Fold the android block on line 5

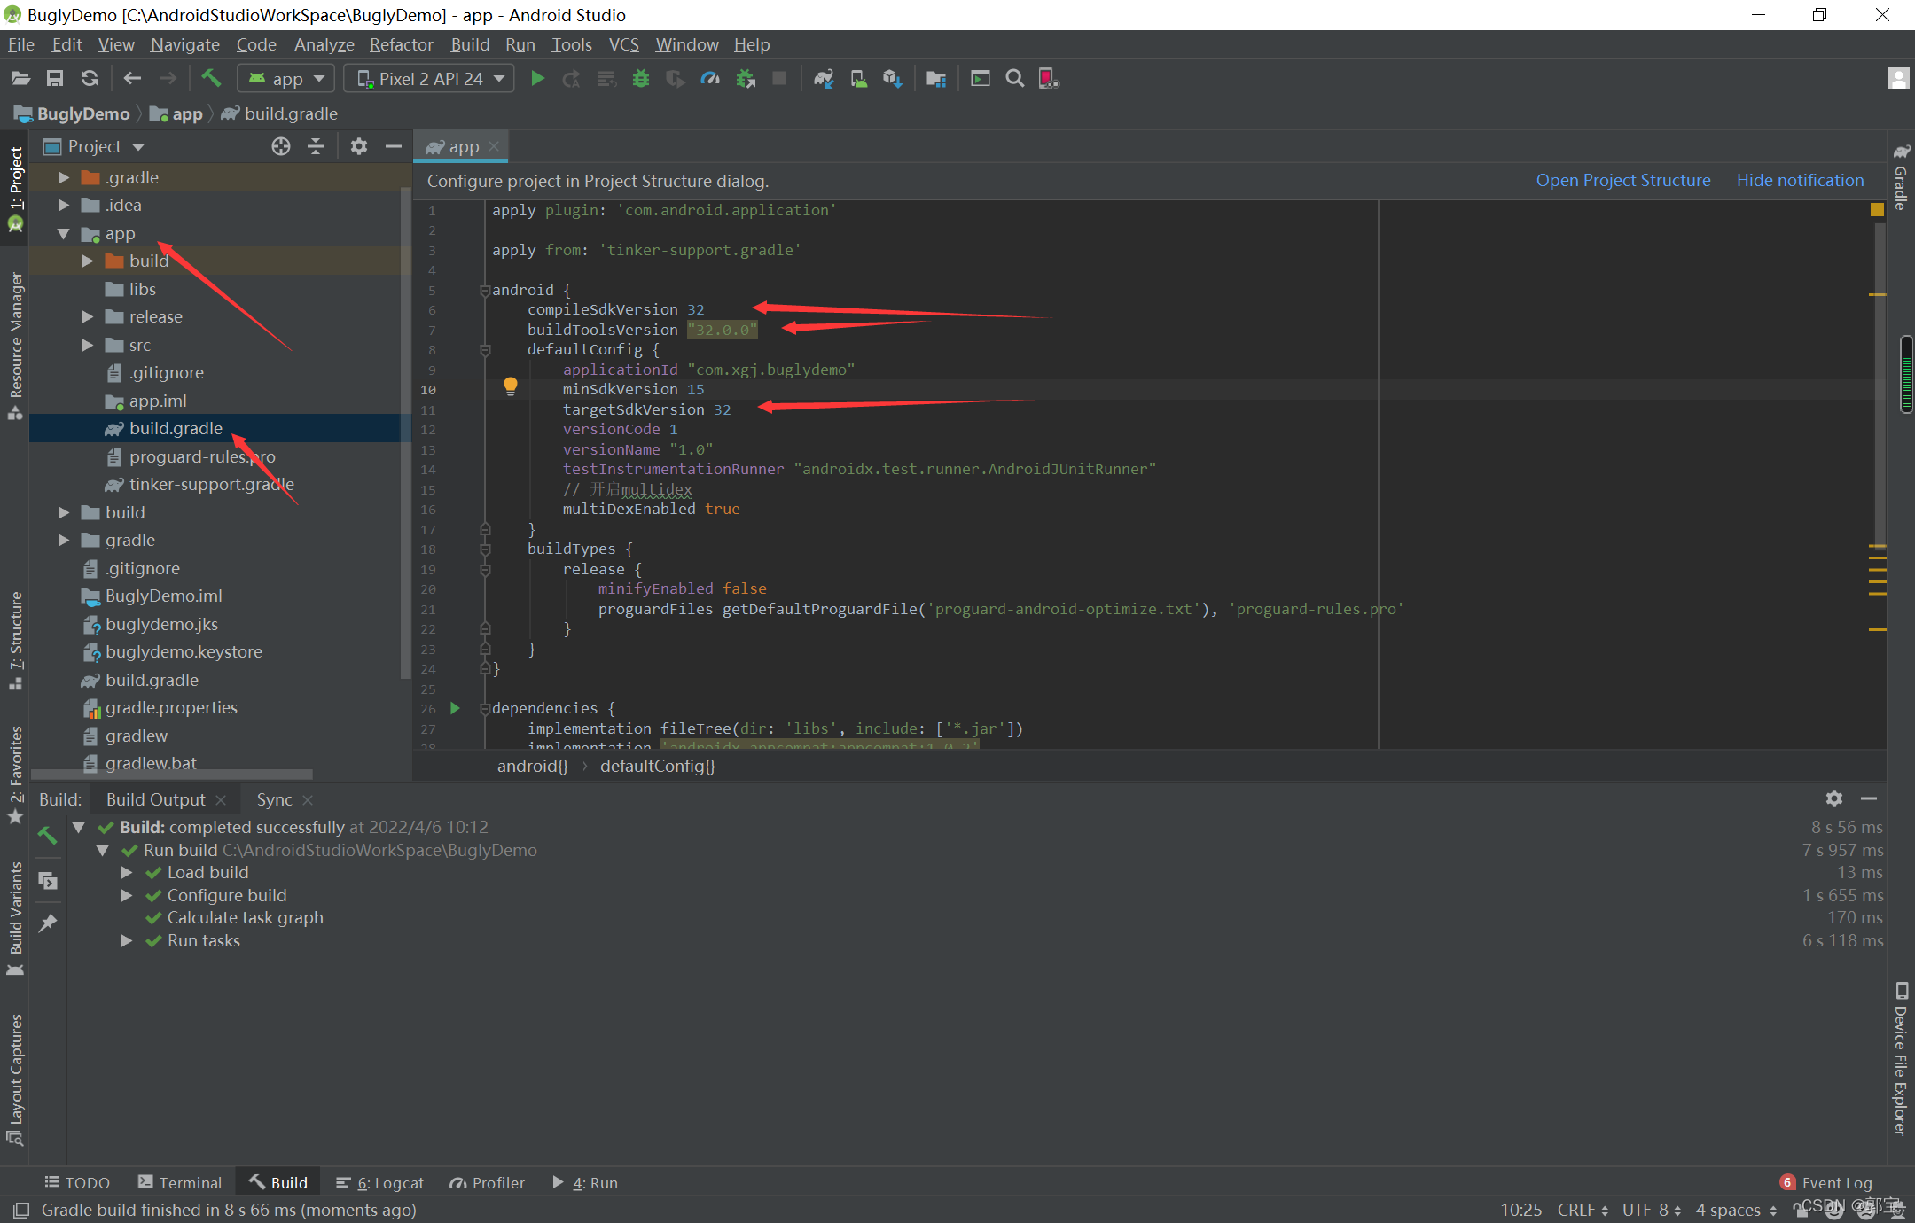pos(485,290)
